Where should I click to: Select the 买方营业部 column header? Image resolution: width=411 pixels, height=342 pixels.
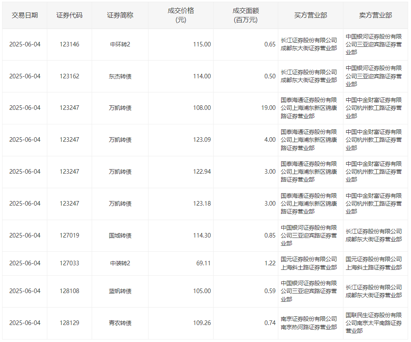(310, 15)
